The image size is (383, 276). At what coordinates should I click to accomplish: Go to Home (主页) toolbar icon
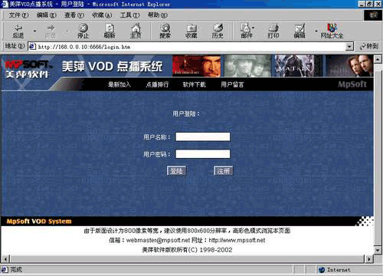pyautogui.click(x=136, y=31)
